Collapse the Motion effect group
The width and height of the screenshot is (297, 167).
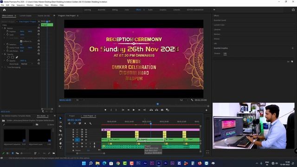pyautogui.click(x=3, y=28)
